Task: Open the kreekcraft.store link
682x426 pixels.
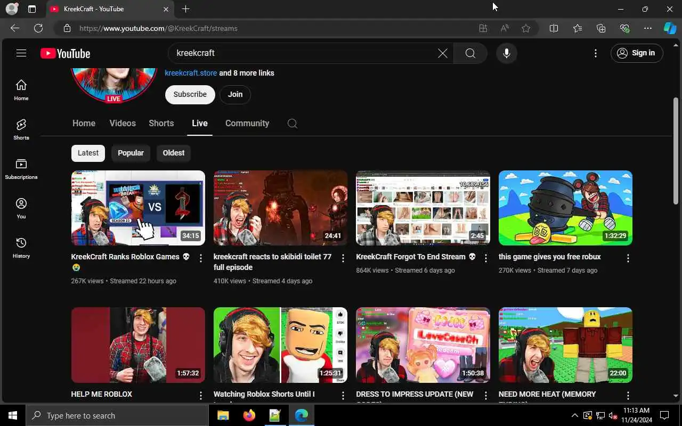Action: (x=191, y=73)
